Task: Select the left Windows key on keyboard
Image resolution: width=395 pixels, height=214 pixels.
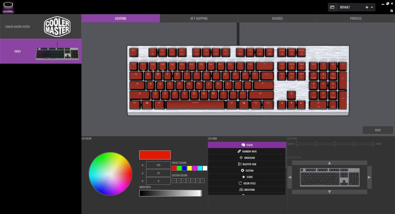Action: click(147, 104)
